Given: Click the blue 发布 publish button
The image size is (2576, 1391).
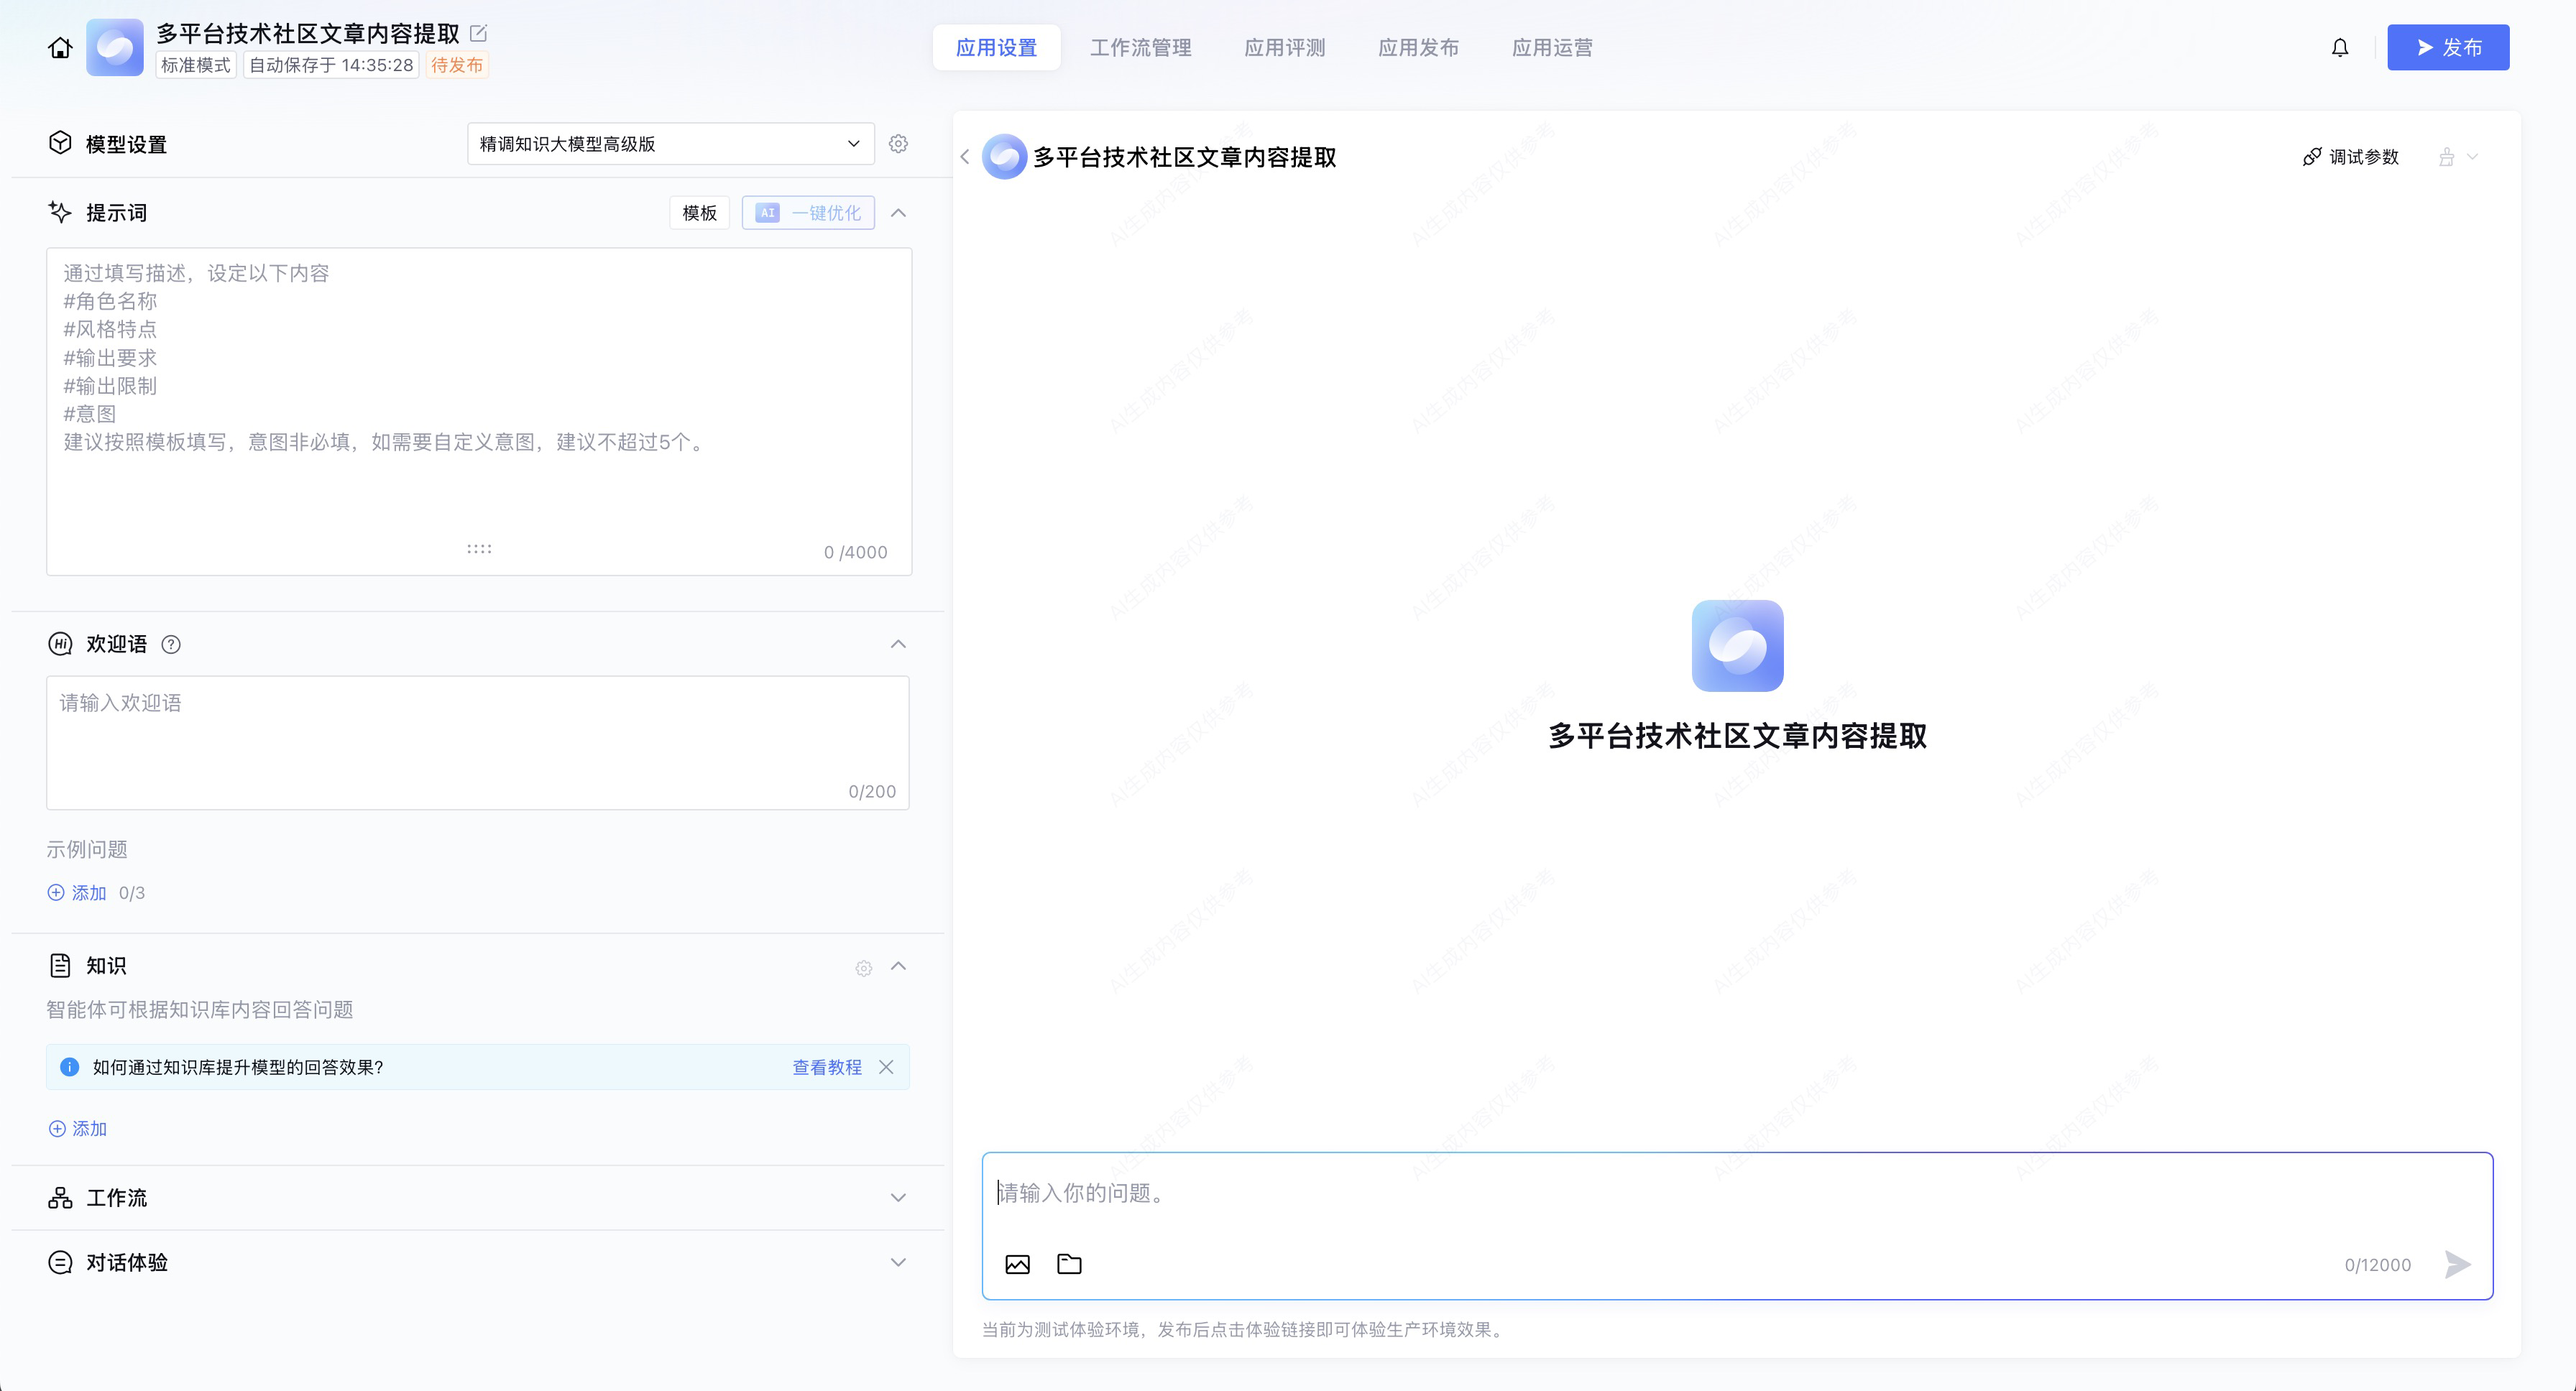Looking at the screenshot, I should (2447, 48).
